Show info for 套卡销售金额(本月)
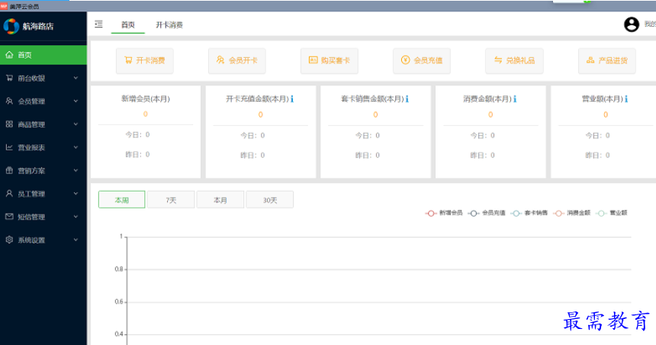 click(x=407, y=98)
